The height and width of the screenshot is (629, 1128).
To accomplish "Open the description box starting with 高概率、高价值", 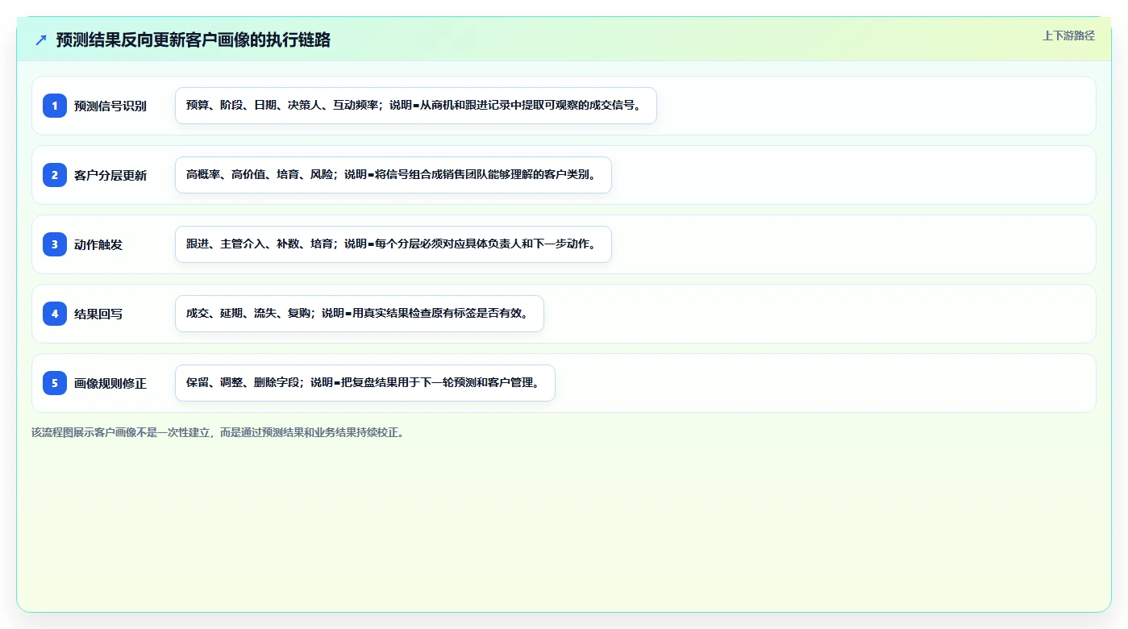I will pyautogui.click(x=393, y=175).
